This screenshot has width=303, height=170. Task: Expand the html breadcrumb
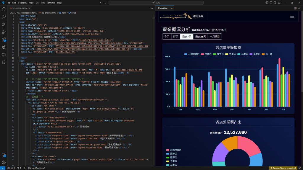[63, 13]
